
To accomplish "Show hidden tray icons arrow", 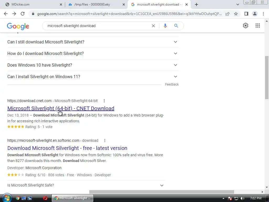I will tap(223, 198).
